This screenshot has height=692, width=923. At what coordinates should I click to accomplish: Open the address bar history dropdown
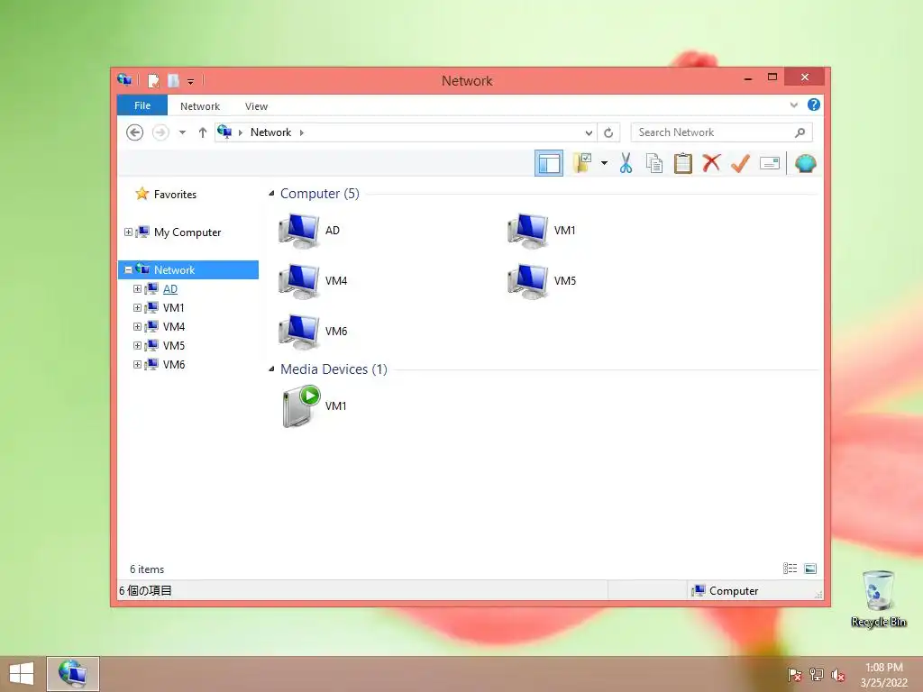tap(588, 132)
